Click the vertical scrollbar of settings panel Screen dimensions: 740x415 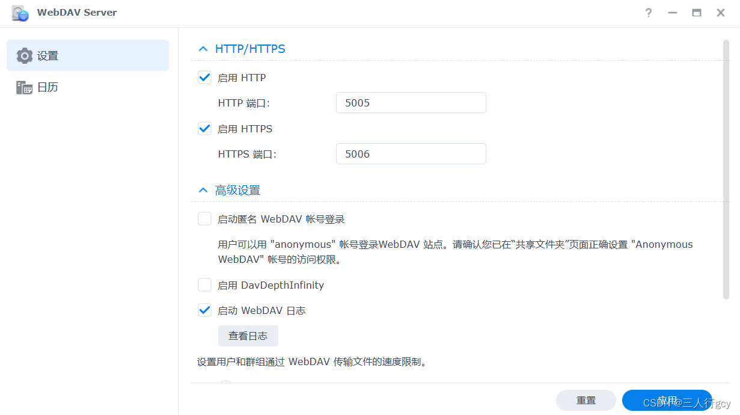point(726,169)
